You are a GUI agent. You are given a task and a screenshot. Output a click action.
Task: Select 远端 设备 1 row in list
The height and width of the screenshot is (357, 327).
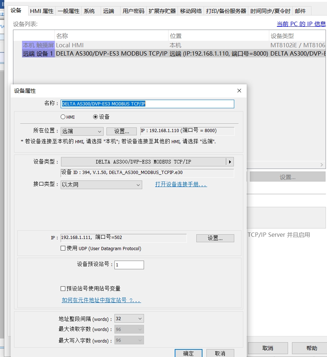click(x=108, y=53)
